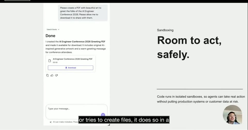
Task: Click the Download button for the PDF
Action: 71,68
